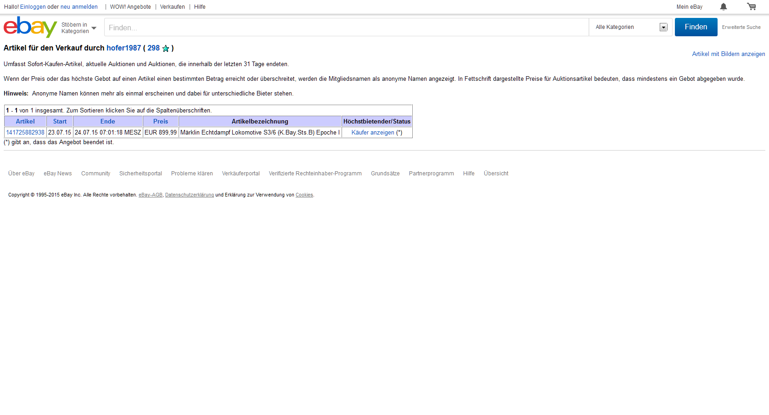
Task: Open WOW! Angebote
Action: click(x=130, y=7)
